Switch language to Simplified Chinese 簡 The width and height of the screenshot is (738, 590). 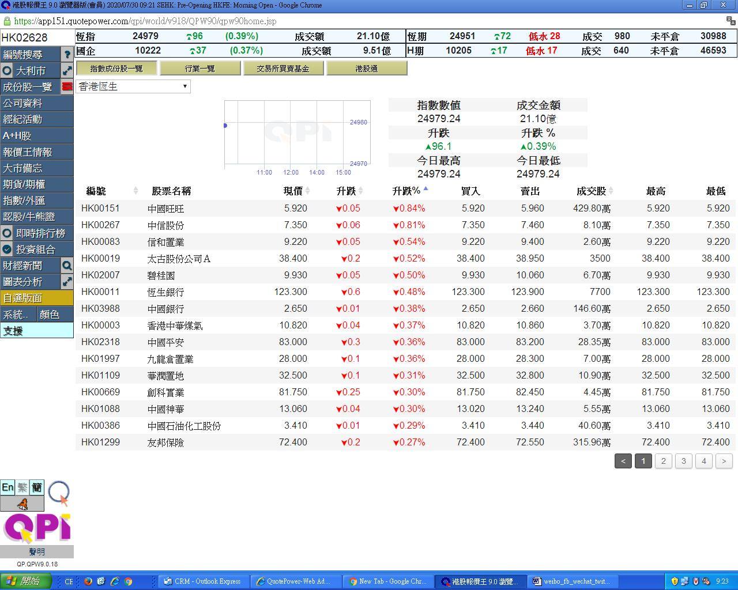37,487
